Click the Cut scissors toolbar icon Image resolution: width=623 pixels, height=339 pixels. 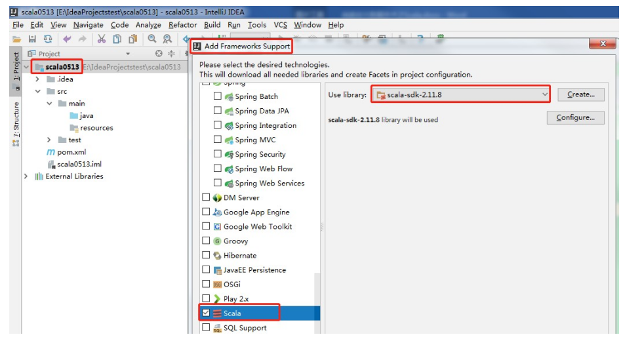point(101,39)
